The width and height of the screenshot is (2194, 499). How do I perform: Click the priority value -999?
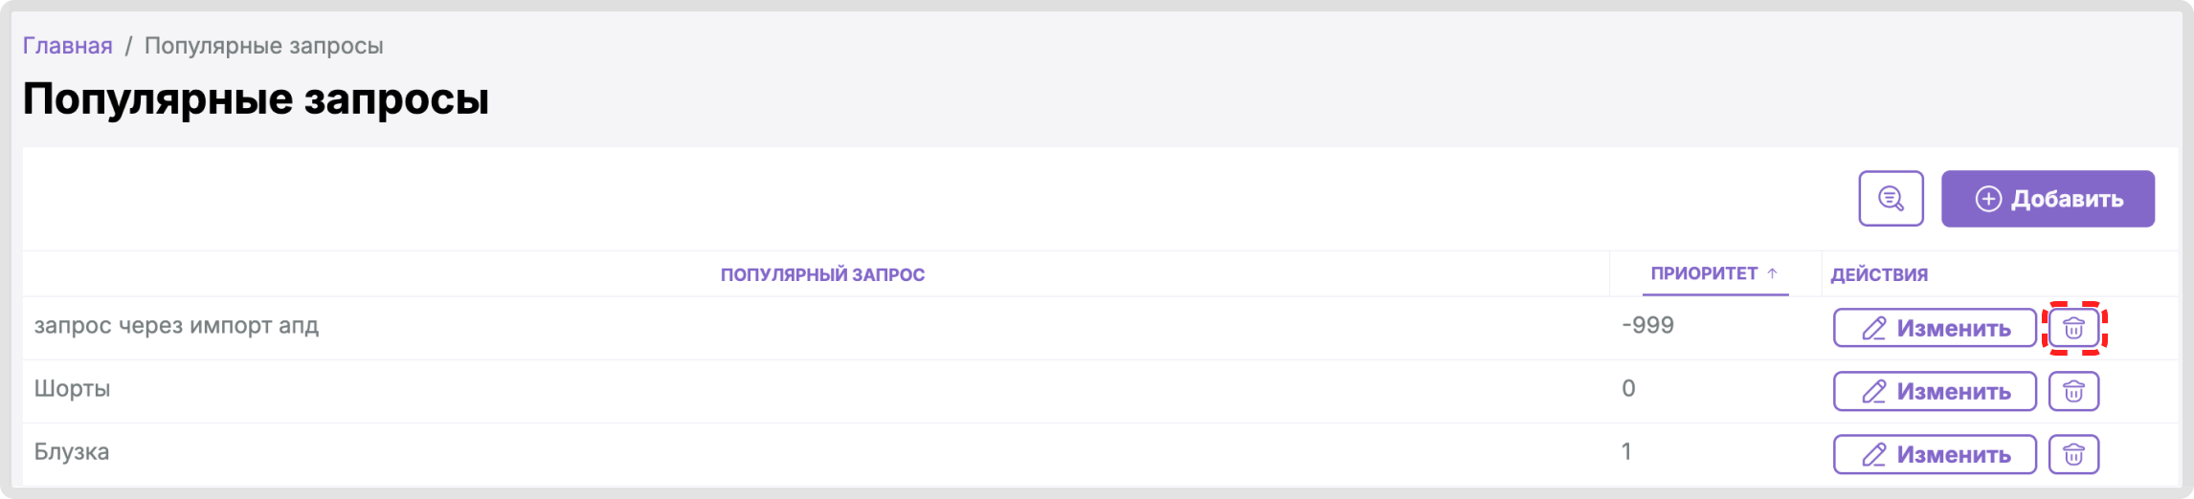(x=1647, y=326)
